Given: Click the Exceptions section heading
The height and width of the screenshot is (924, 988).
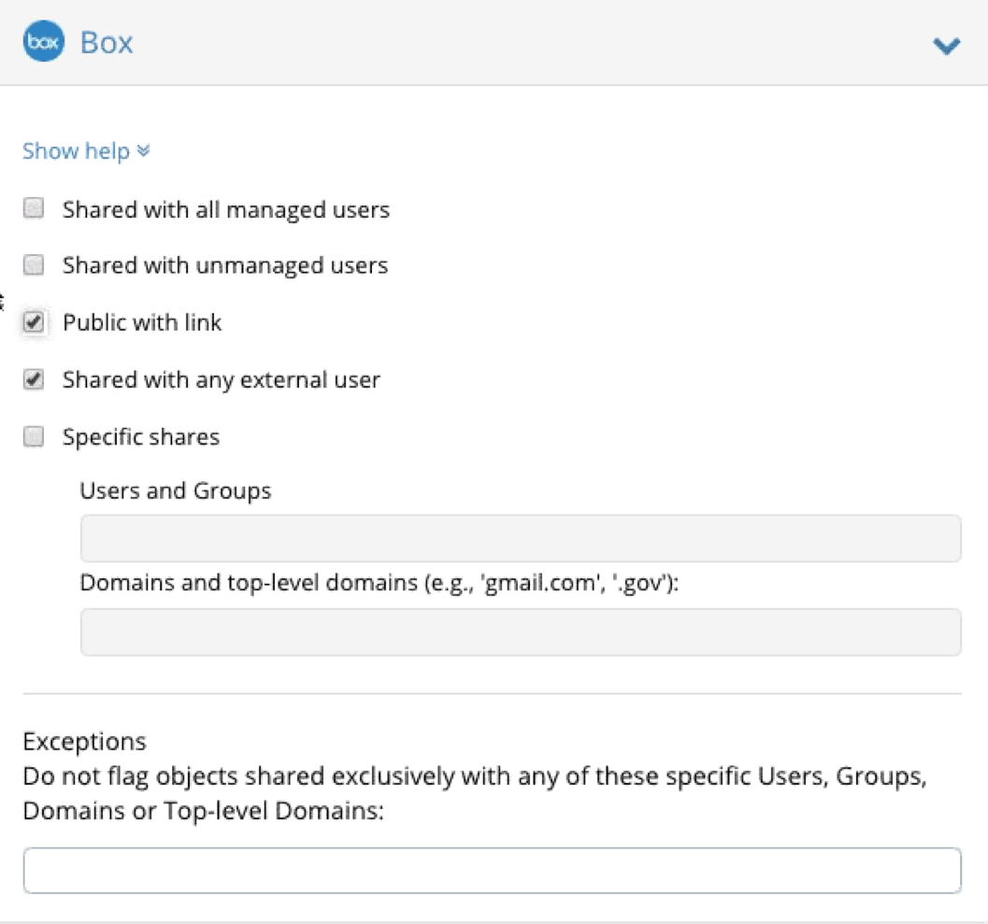Looking at the screenshot, I should pos(85,742).
